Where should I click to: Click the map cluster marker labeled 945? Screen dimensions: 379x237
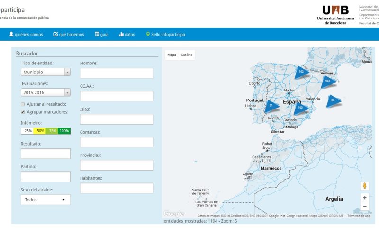pyautogui.click(x=328, y=82)
